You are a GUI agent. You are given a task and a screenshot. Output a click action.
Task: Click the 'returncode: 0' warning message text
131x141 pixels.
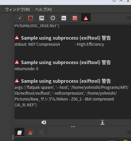coord(26,69)
